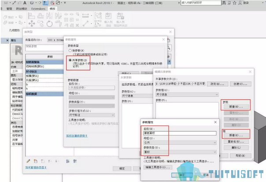Click the text (A) tool in quick access toolbar
The height and width of the screenshot is (182, 266).
coord(25,3)
